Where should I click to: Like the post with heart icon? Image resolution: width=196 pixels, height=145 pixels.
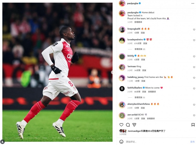[121, 125]
